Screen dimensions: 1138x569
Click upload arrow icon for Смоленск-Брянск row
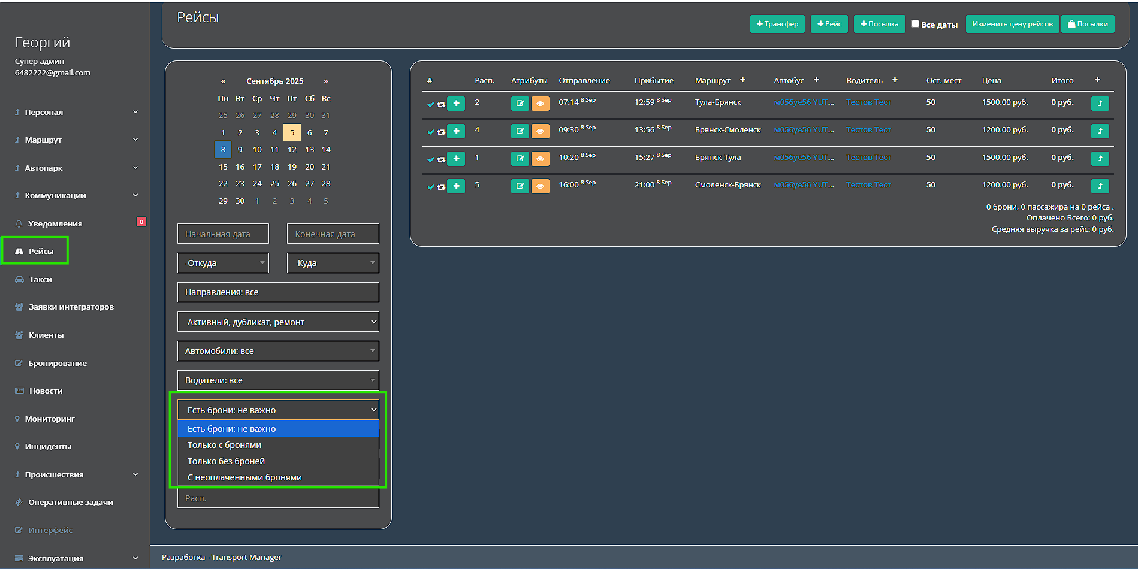click(1100, 186)
